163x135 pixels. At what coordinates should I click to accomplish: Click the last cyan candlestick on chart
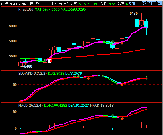147,24
